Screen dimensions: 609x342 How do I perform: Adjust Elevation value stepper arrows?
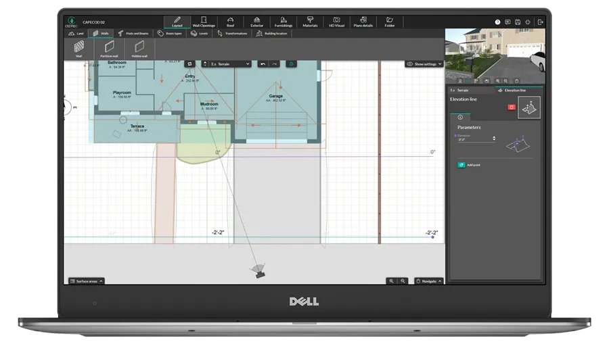494,139
